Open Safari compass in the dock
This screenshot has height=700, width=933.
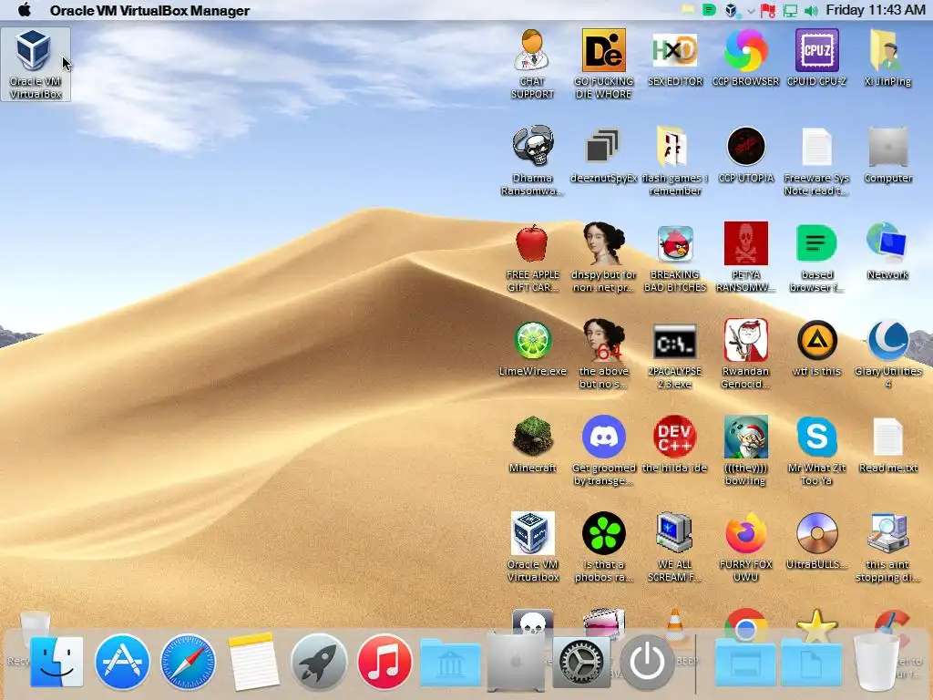point(188,662)
